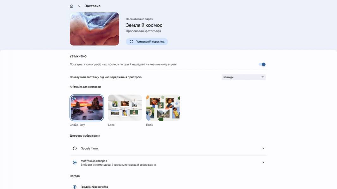Click the Слайд-шоу caption text
Viewport: 337px width, 189px height.
[x=77, y=125]
